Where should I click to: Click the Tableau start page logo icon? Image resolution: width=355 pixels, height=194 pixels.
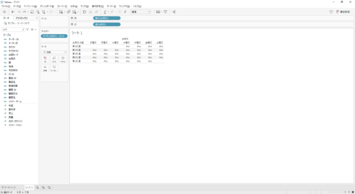tap(4, 12)
